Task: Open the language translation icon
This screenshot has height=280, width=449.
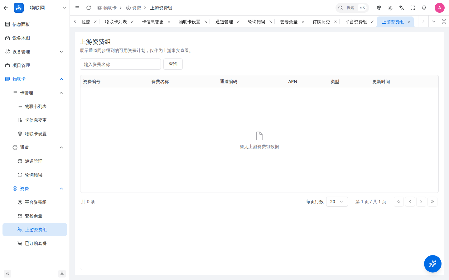Action: point(402,8)
